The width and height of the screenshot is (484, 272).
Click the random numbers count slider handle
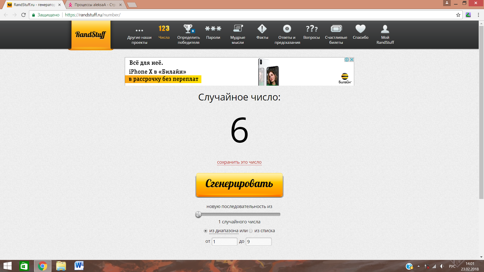click(x=198, y=214)
